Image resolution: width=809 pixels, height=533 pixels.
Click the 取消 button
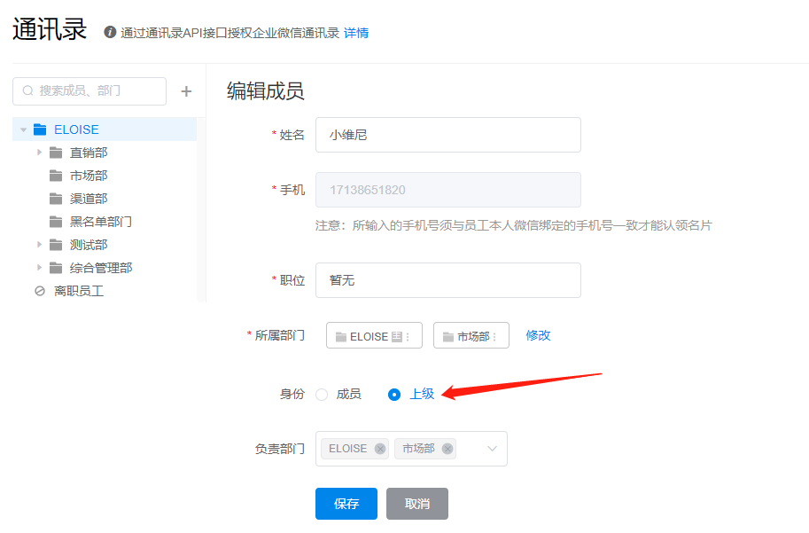[417, 504]
